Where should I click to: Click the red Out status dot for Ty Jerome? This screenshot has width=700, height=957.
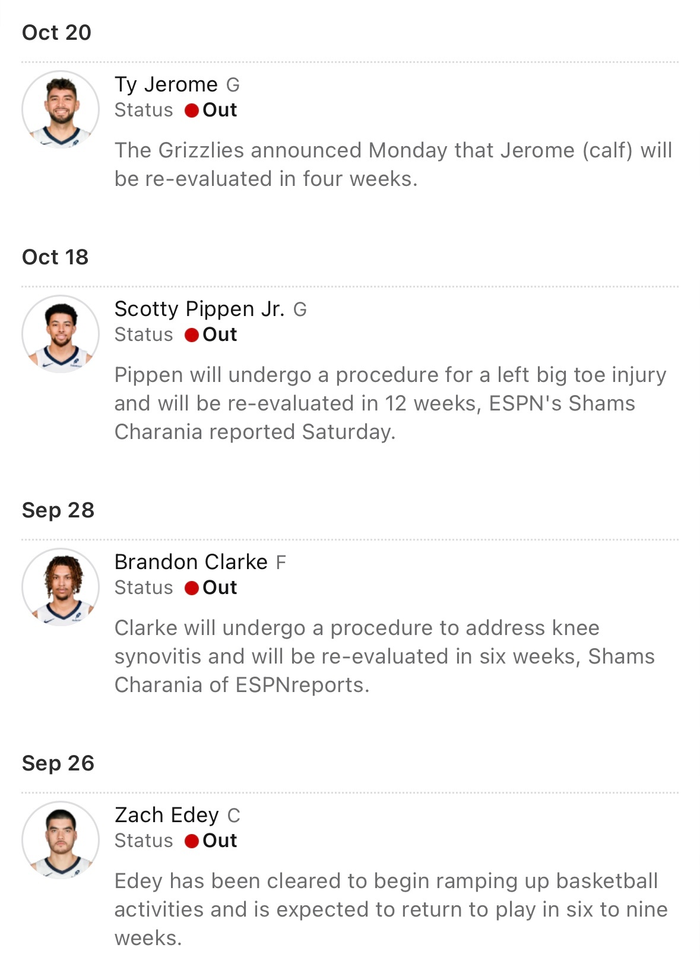pyautogui.click(x=191, y=110)
